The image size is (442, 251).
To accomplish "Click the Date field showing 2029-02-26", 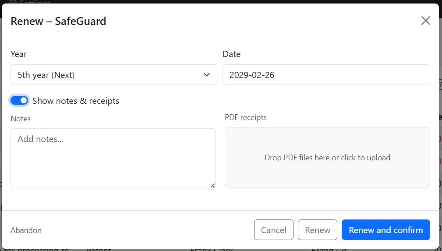I will pos(326,75).
